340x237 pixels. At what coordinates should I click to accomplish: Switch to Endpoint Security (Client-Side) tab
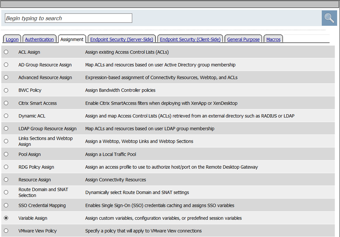pos(190,39)
